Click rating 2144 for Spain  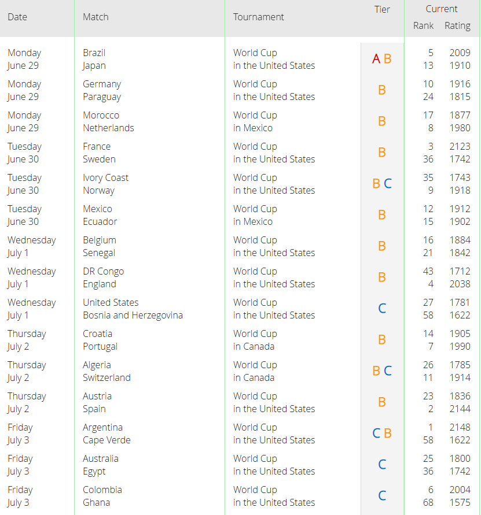pos(460,409)
